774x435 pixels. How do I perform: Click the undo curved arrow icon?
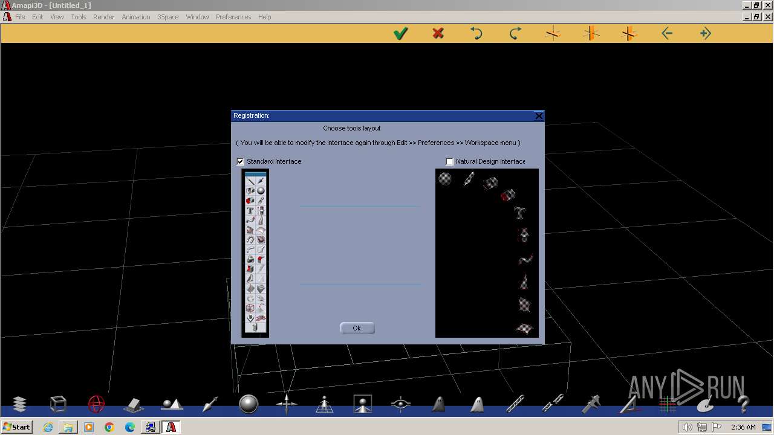coord(476,34)
